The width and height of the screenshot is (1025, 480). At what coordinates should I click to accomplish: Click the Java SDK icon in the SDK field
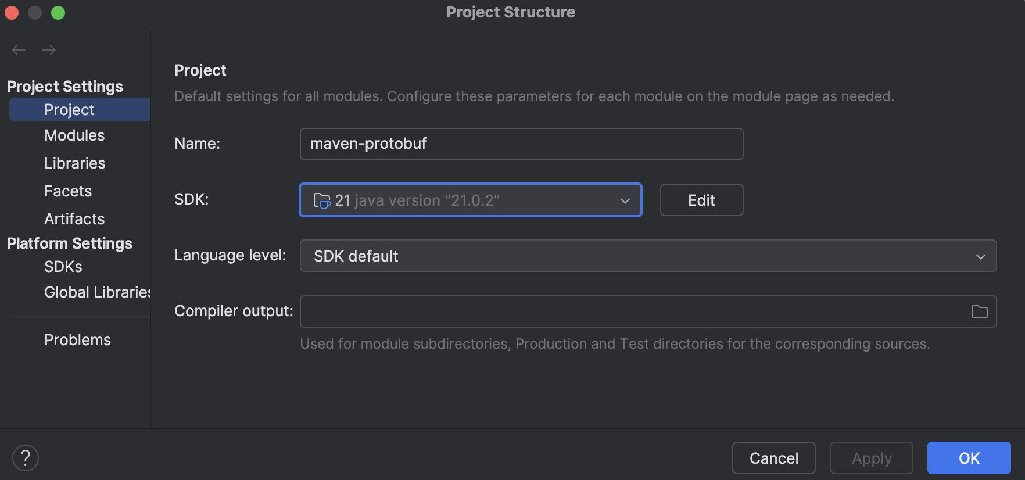(x=322, y=200)
